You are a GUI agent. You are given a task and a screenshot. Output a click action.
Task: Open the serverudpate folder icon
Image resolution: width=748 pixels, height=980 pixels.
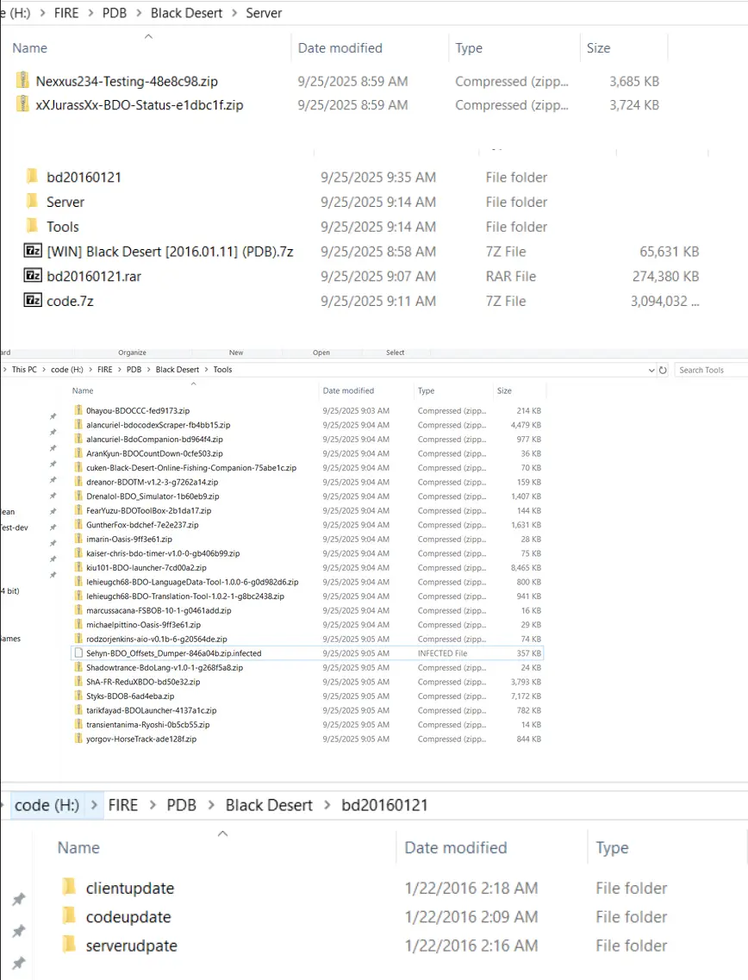tap(69, 945)
